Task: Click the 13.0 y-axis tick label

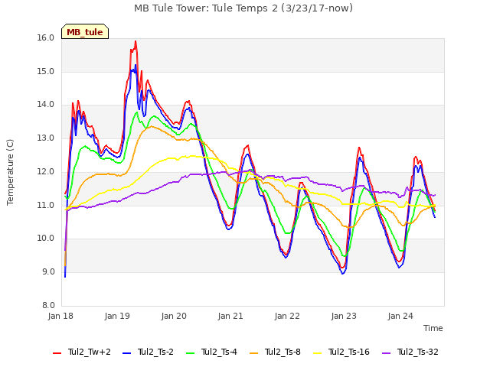Action: click(x=46, y=138)
